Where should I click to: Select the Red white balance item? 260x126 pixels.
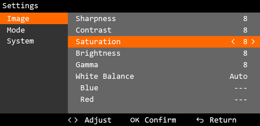point(164,99)
